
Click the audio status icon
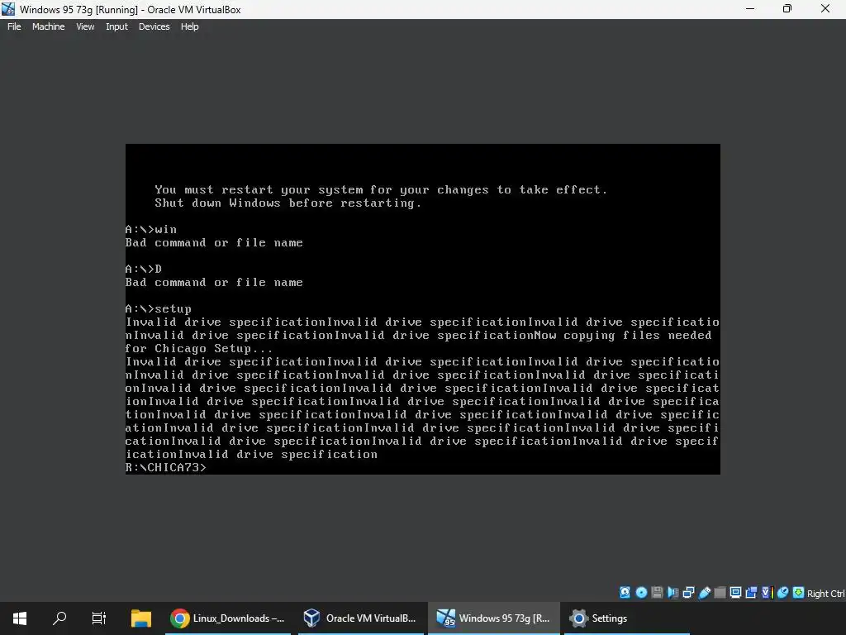(x=673, y=592)
